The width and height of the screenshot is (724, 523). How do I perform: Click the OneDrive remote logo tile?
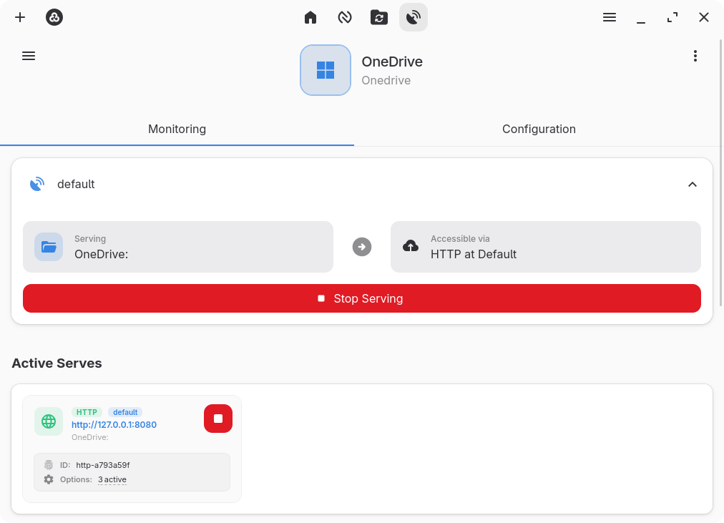pos(326,70)
